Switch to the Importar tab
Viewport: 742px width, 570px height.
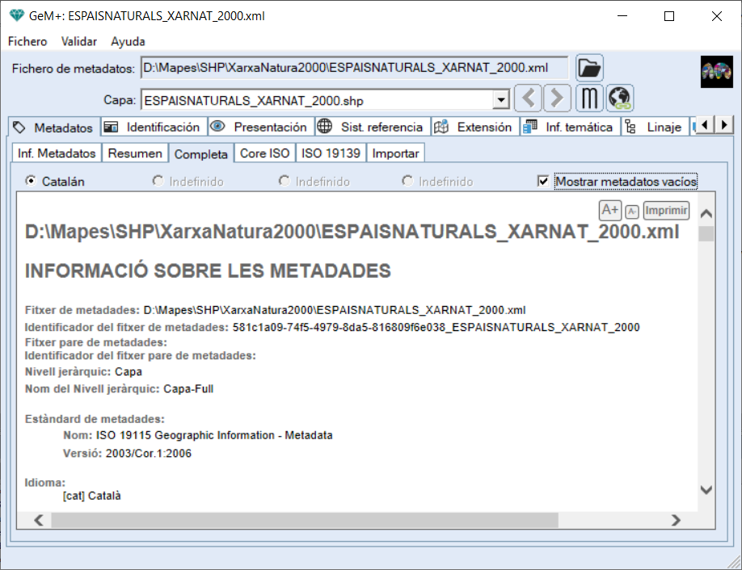click(395, 153)
